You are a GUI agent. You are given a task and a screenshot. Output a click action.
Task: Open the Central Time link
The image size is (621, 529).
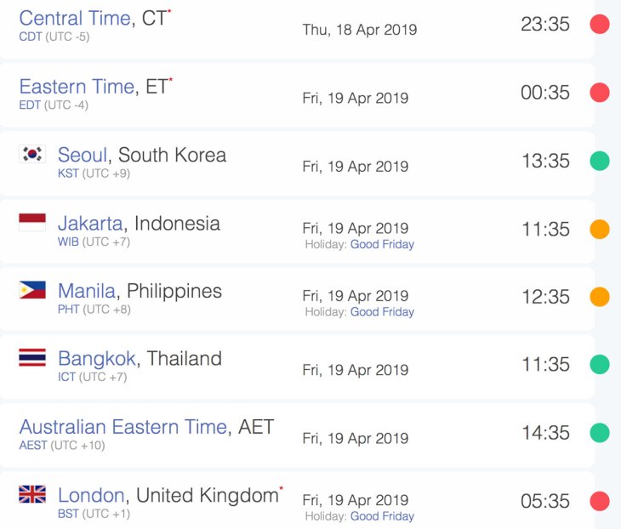click(x=75, y=18)
